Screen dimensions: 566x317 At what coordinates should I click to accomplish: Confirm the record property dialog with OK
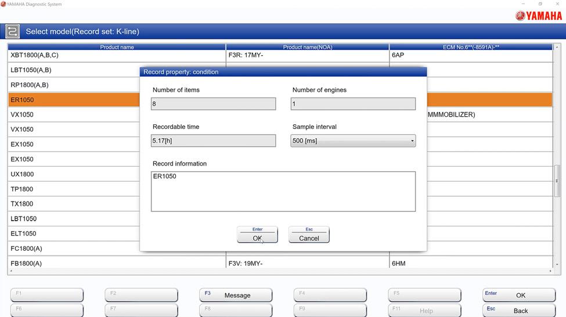pos(257,235)
